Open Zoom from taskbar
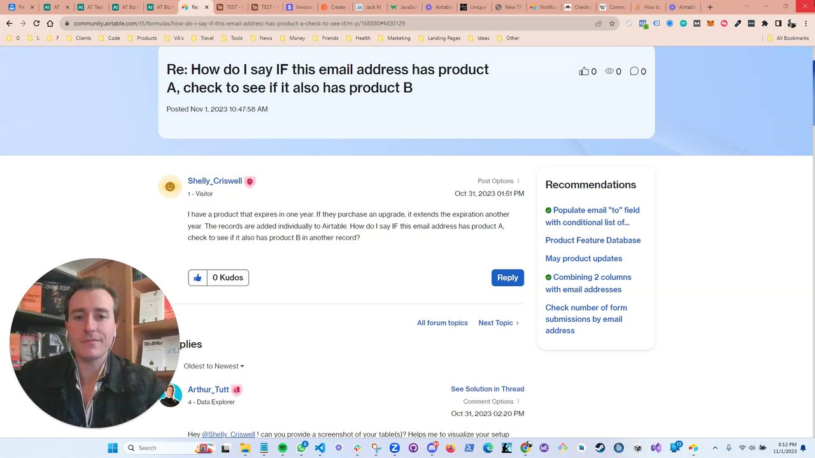 click(x=395, y=448)
